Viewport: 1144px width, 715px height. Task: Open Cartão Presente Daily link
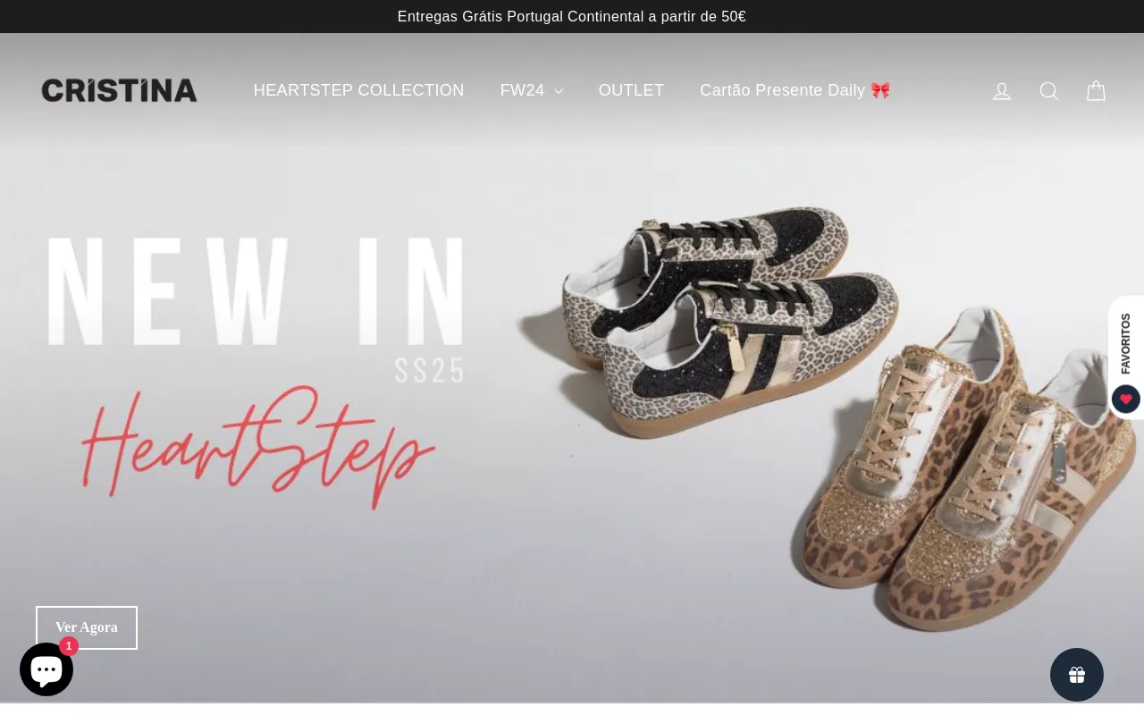(795, 90)
